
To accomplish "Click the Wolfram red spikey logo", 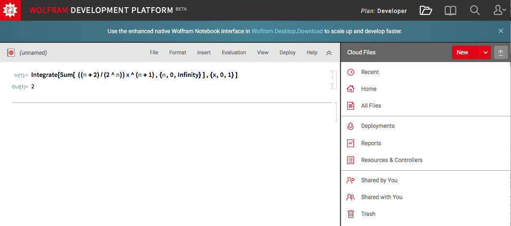I will pyautogui.click(x=11, y=11).
